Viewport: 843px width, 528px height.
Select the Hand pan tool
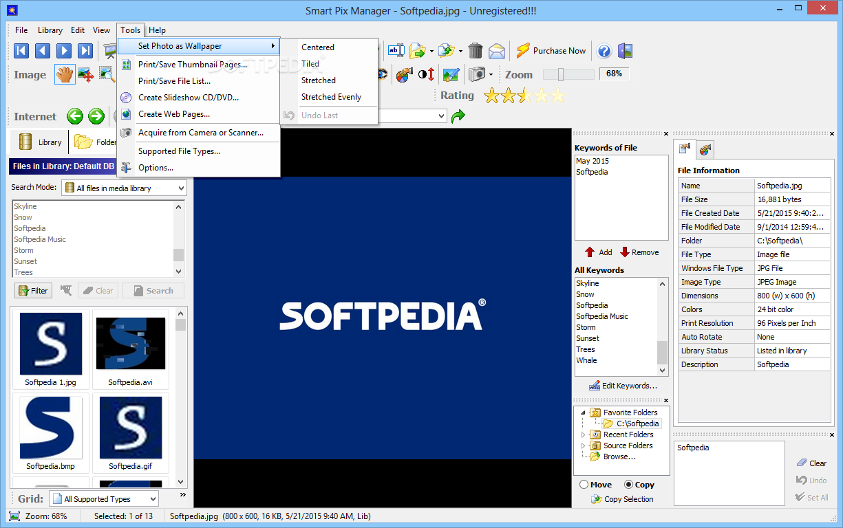coord(65,74)
